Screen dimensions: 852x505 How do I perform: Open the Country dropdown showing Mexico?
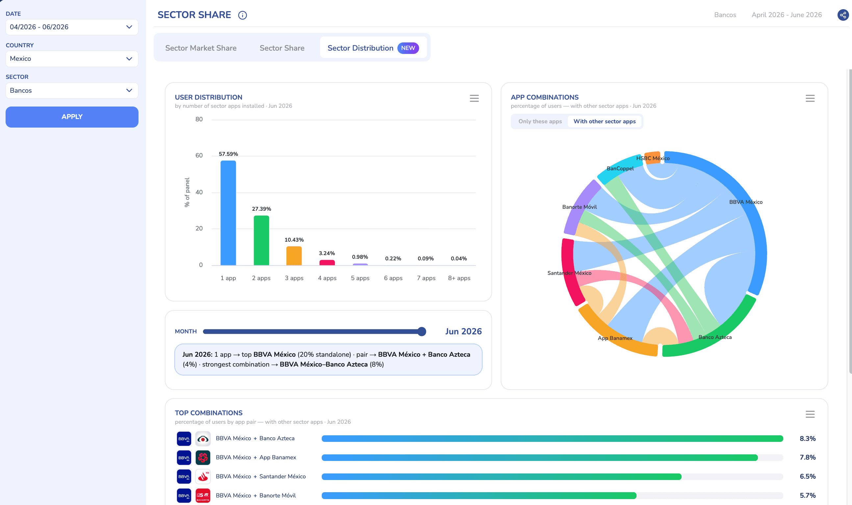click(72, 59)
